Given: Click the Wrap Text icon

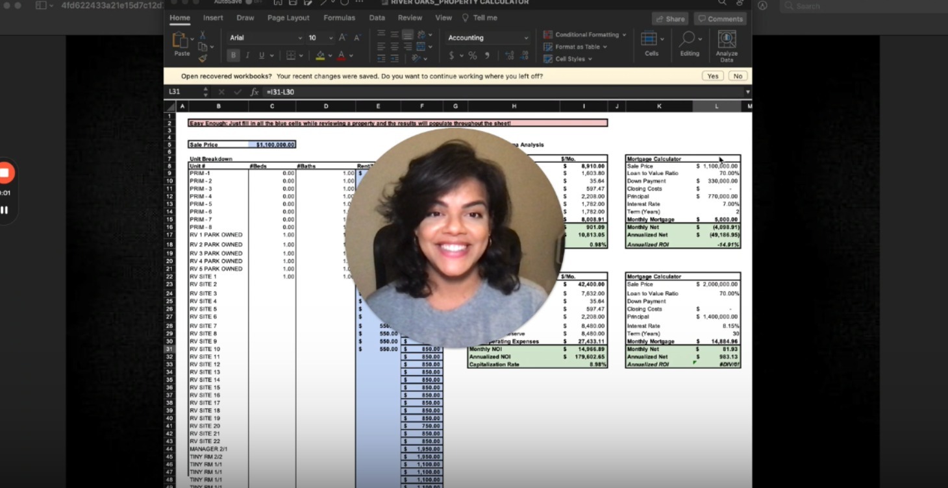Looking at the screenshot, I should click(421, 34).
